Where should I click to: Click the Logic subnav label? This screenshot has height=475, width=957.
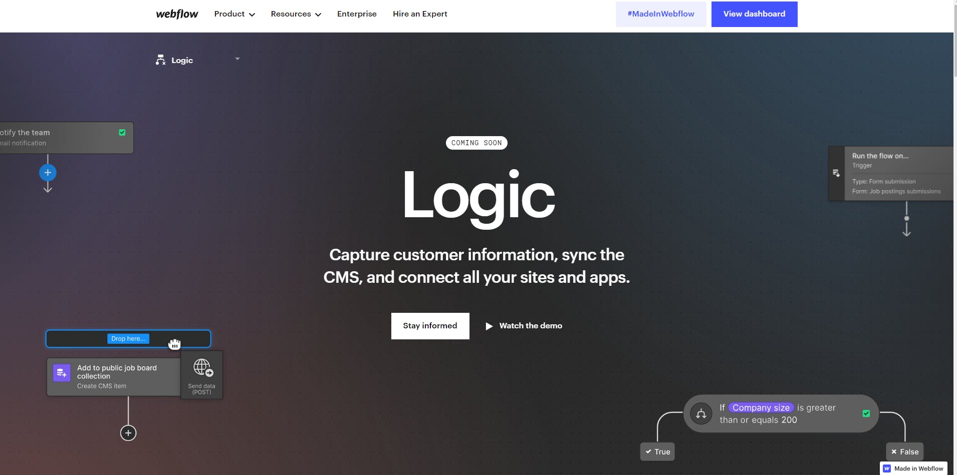click(182, 61)
